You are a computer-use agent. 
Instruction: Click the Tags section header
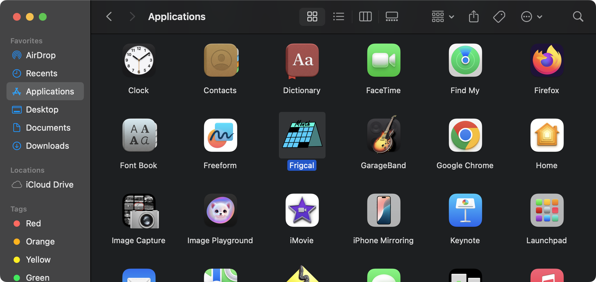[18, 209]
